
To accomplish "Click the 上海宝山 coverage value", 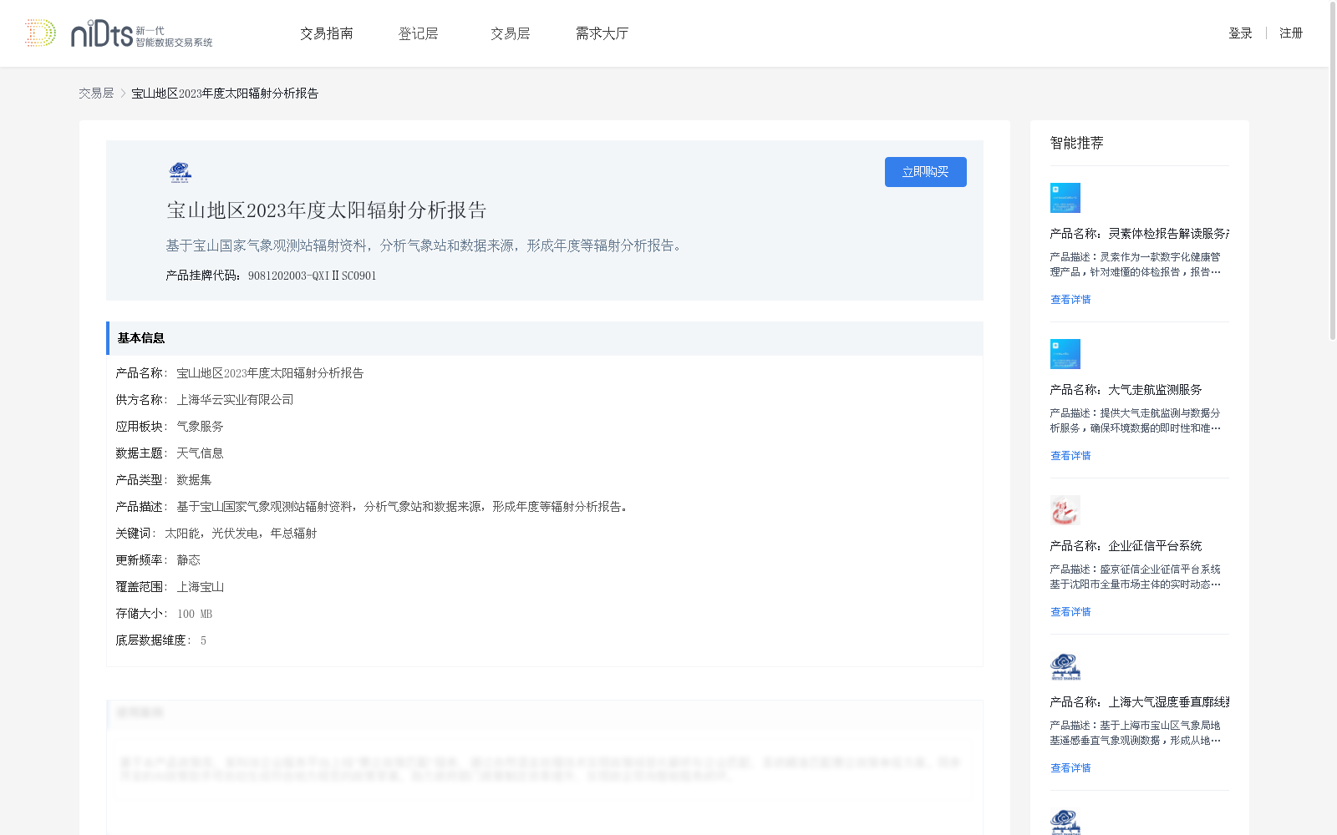I will pyautogui.click(x=200, y=587).
